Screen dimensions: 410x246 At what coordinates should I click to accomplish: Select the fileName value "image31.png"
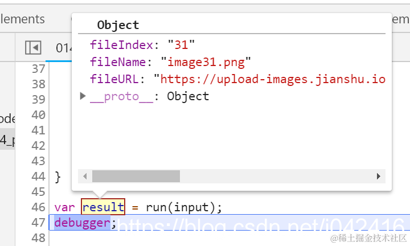[x=206, y=62]
